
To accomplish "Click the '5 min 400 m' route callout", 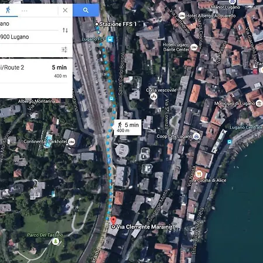I will click(x=127, y=127).
